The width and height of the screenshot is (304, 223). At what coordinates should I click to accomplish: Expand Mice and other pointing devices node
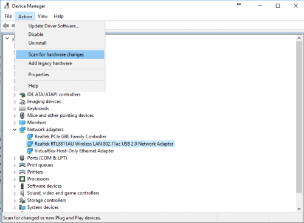[x=15, y=116]
